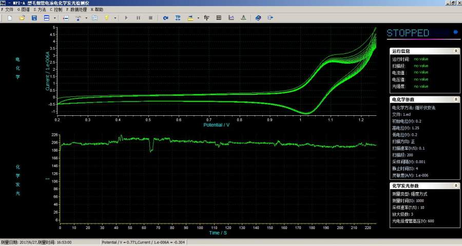Open the F.文件 menu
The height and width of the screenshot is (246, 462).
point(8,9)
